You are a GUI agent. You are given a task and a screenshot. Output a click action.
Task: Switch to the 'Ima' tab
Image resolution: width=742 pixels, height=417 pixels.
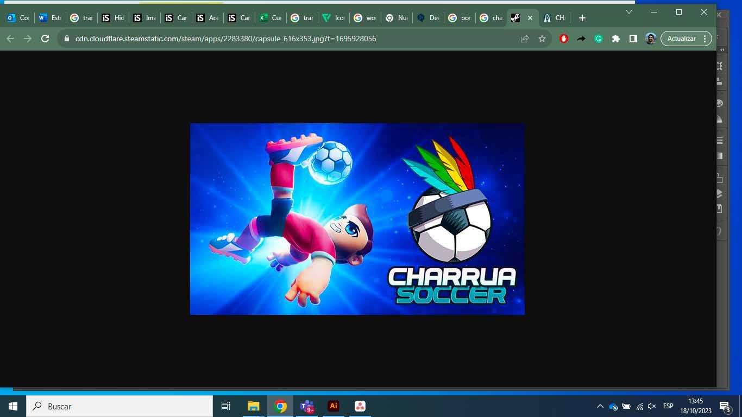[144, 18]
